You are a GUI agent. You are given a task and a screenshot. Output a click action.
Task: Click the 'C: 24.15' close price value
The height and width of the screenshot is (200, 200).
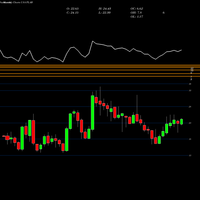click(x=72, y=13)
